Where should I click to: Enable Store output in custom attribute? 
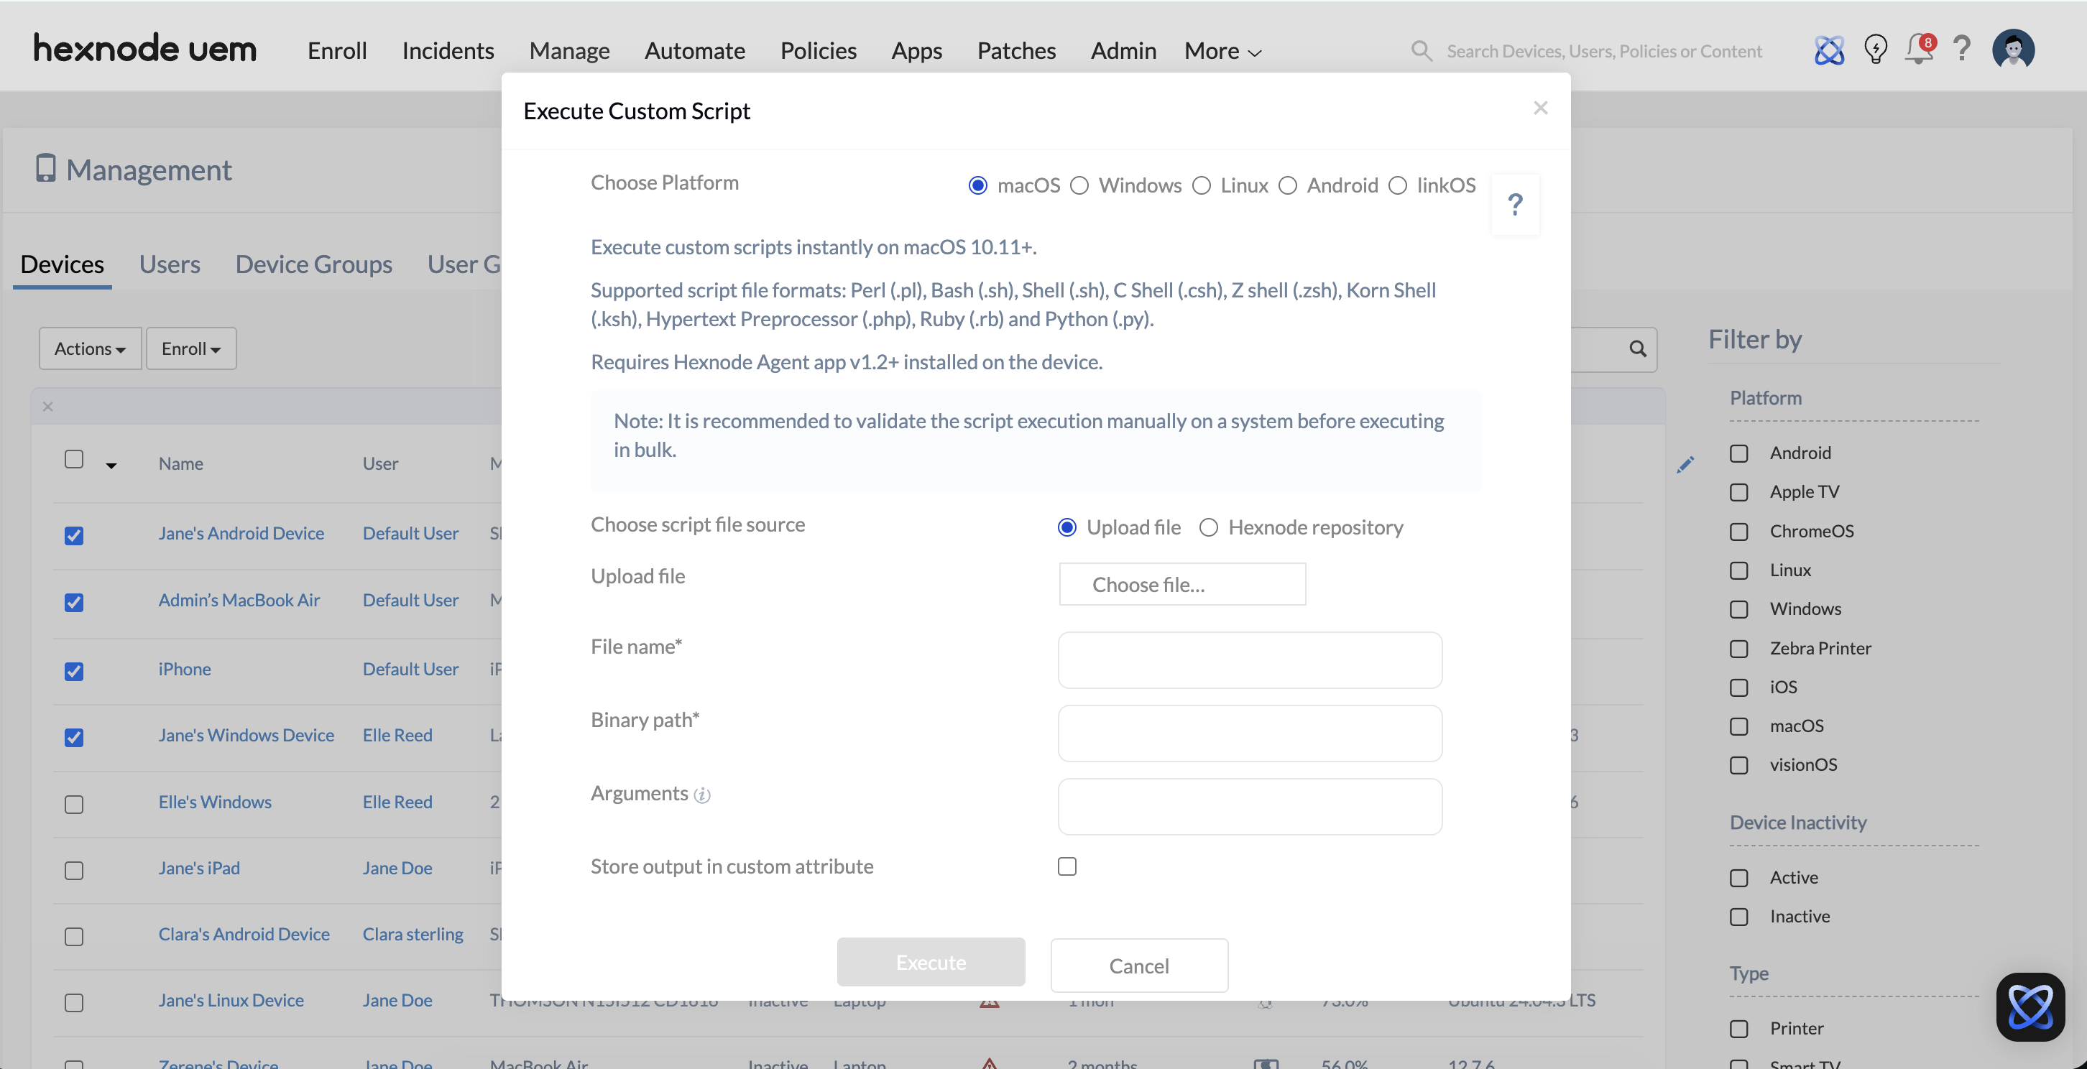[x=1067, y=866]
